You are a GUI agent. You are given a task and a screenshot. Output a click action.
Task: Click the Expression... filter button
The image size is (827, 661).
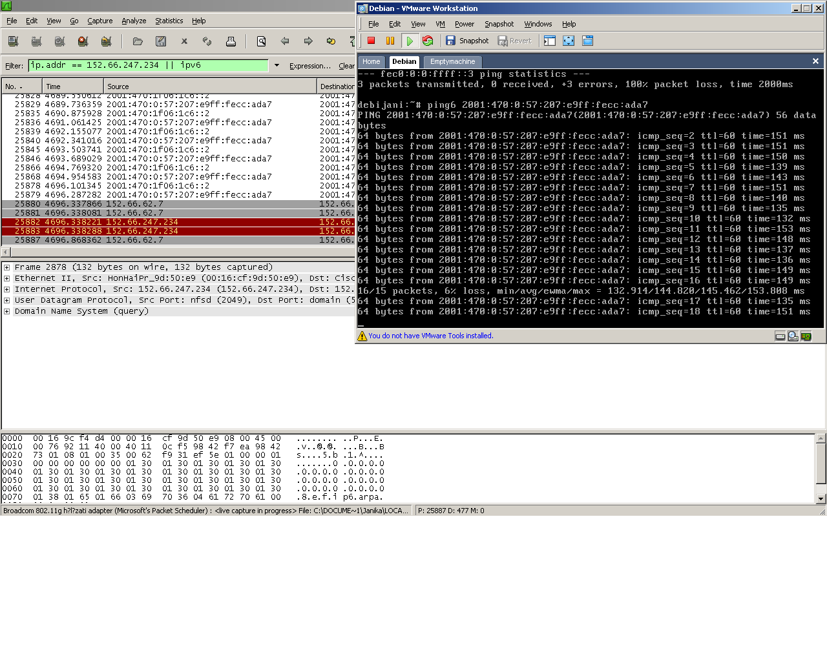point(309,65)
